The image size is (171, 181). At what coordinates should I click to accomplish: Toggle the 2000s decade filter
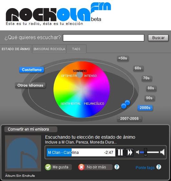145,108
